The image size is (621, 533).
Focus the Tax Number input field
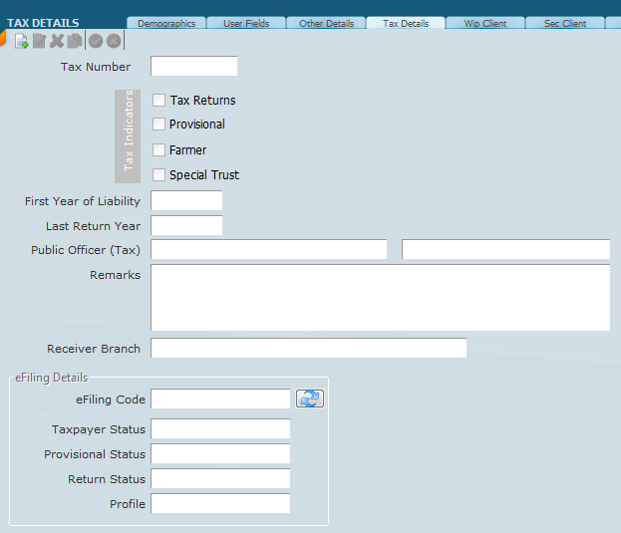click(194, 67)
